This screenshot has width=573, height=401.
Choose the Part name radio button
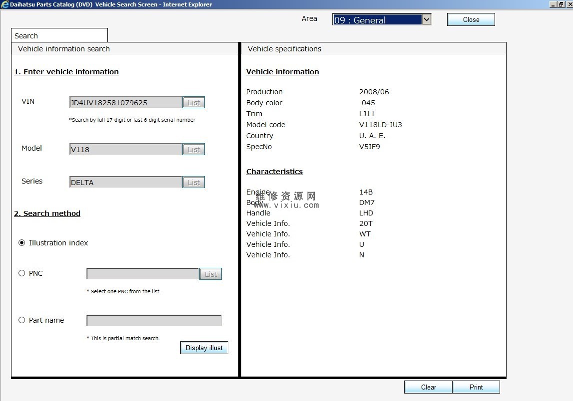coord(22,320)
